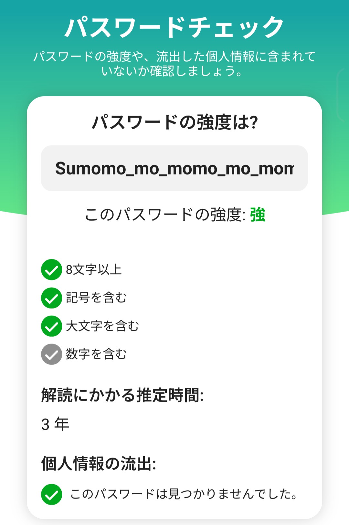Select the 8文字以上 requirement label
Screen dimensions: 349x525
[x=94, y=269]
